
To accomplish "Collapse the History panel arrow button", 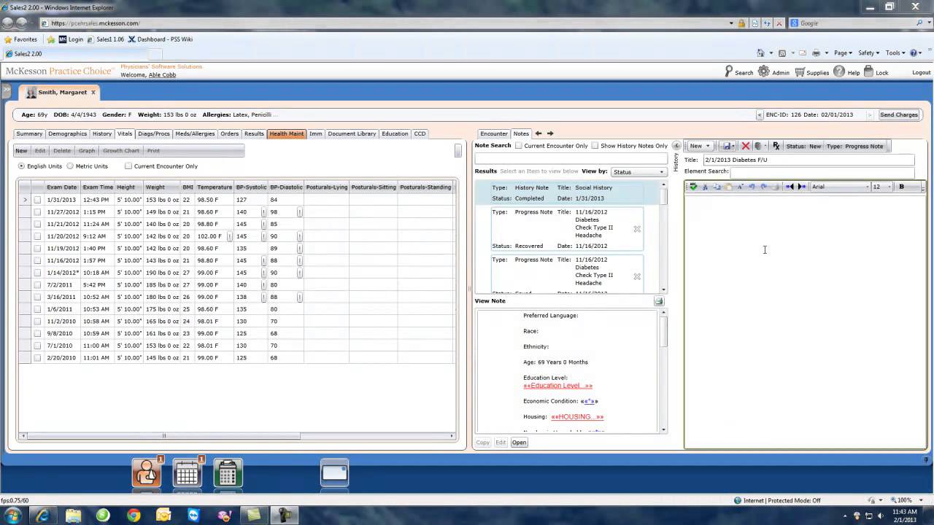I will click(x=676, y=146).
